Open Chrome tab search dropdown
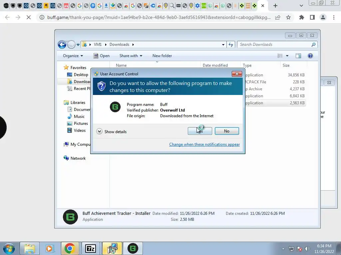Screen dimensions: 341x255 click(301, 6)
